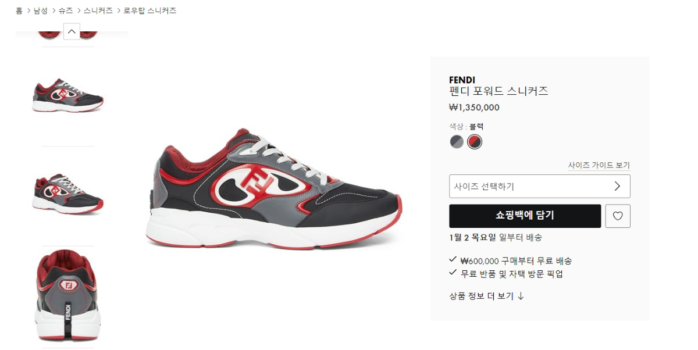View the rear heel view thumbnail

pos(68,295)
